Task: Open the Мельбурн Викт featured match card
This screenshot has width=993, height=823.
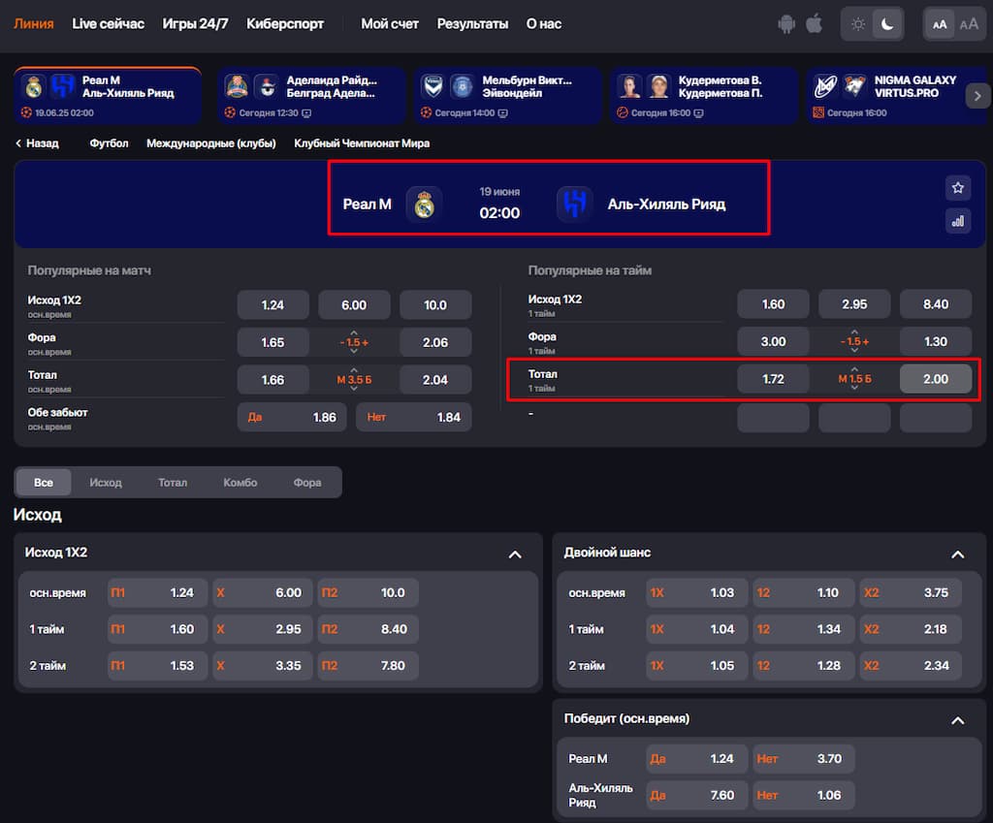Action: [x=506, y=96]
